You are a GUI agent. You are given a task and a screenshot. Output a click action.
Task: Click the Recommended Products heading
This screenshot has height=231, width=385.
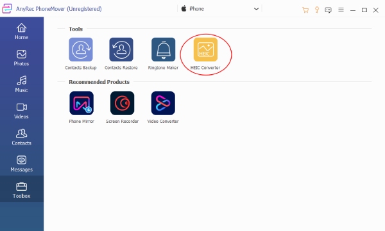click(x=99, y=82)
